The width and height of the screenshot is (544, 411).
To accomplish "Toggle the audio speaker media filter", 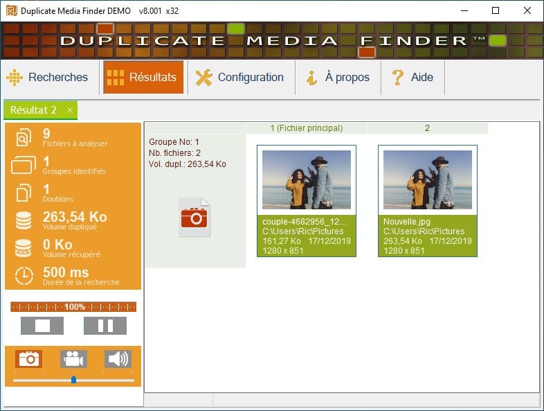I will [x=118, y=358].
